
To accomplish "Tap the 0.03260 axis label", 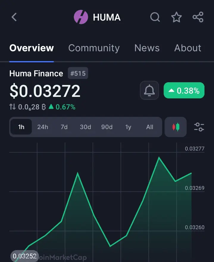I will [x=194, y=227].
